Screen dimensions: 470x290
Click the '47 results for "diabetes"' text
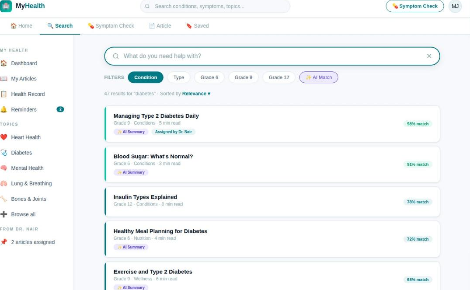click(130, 94)
